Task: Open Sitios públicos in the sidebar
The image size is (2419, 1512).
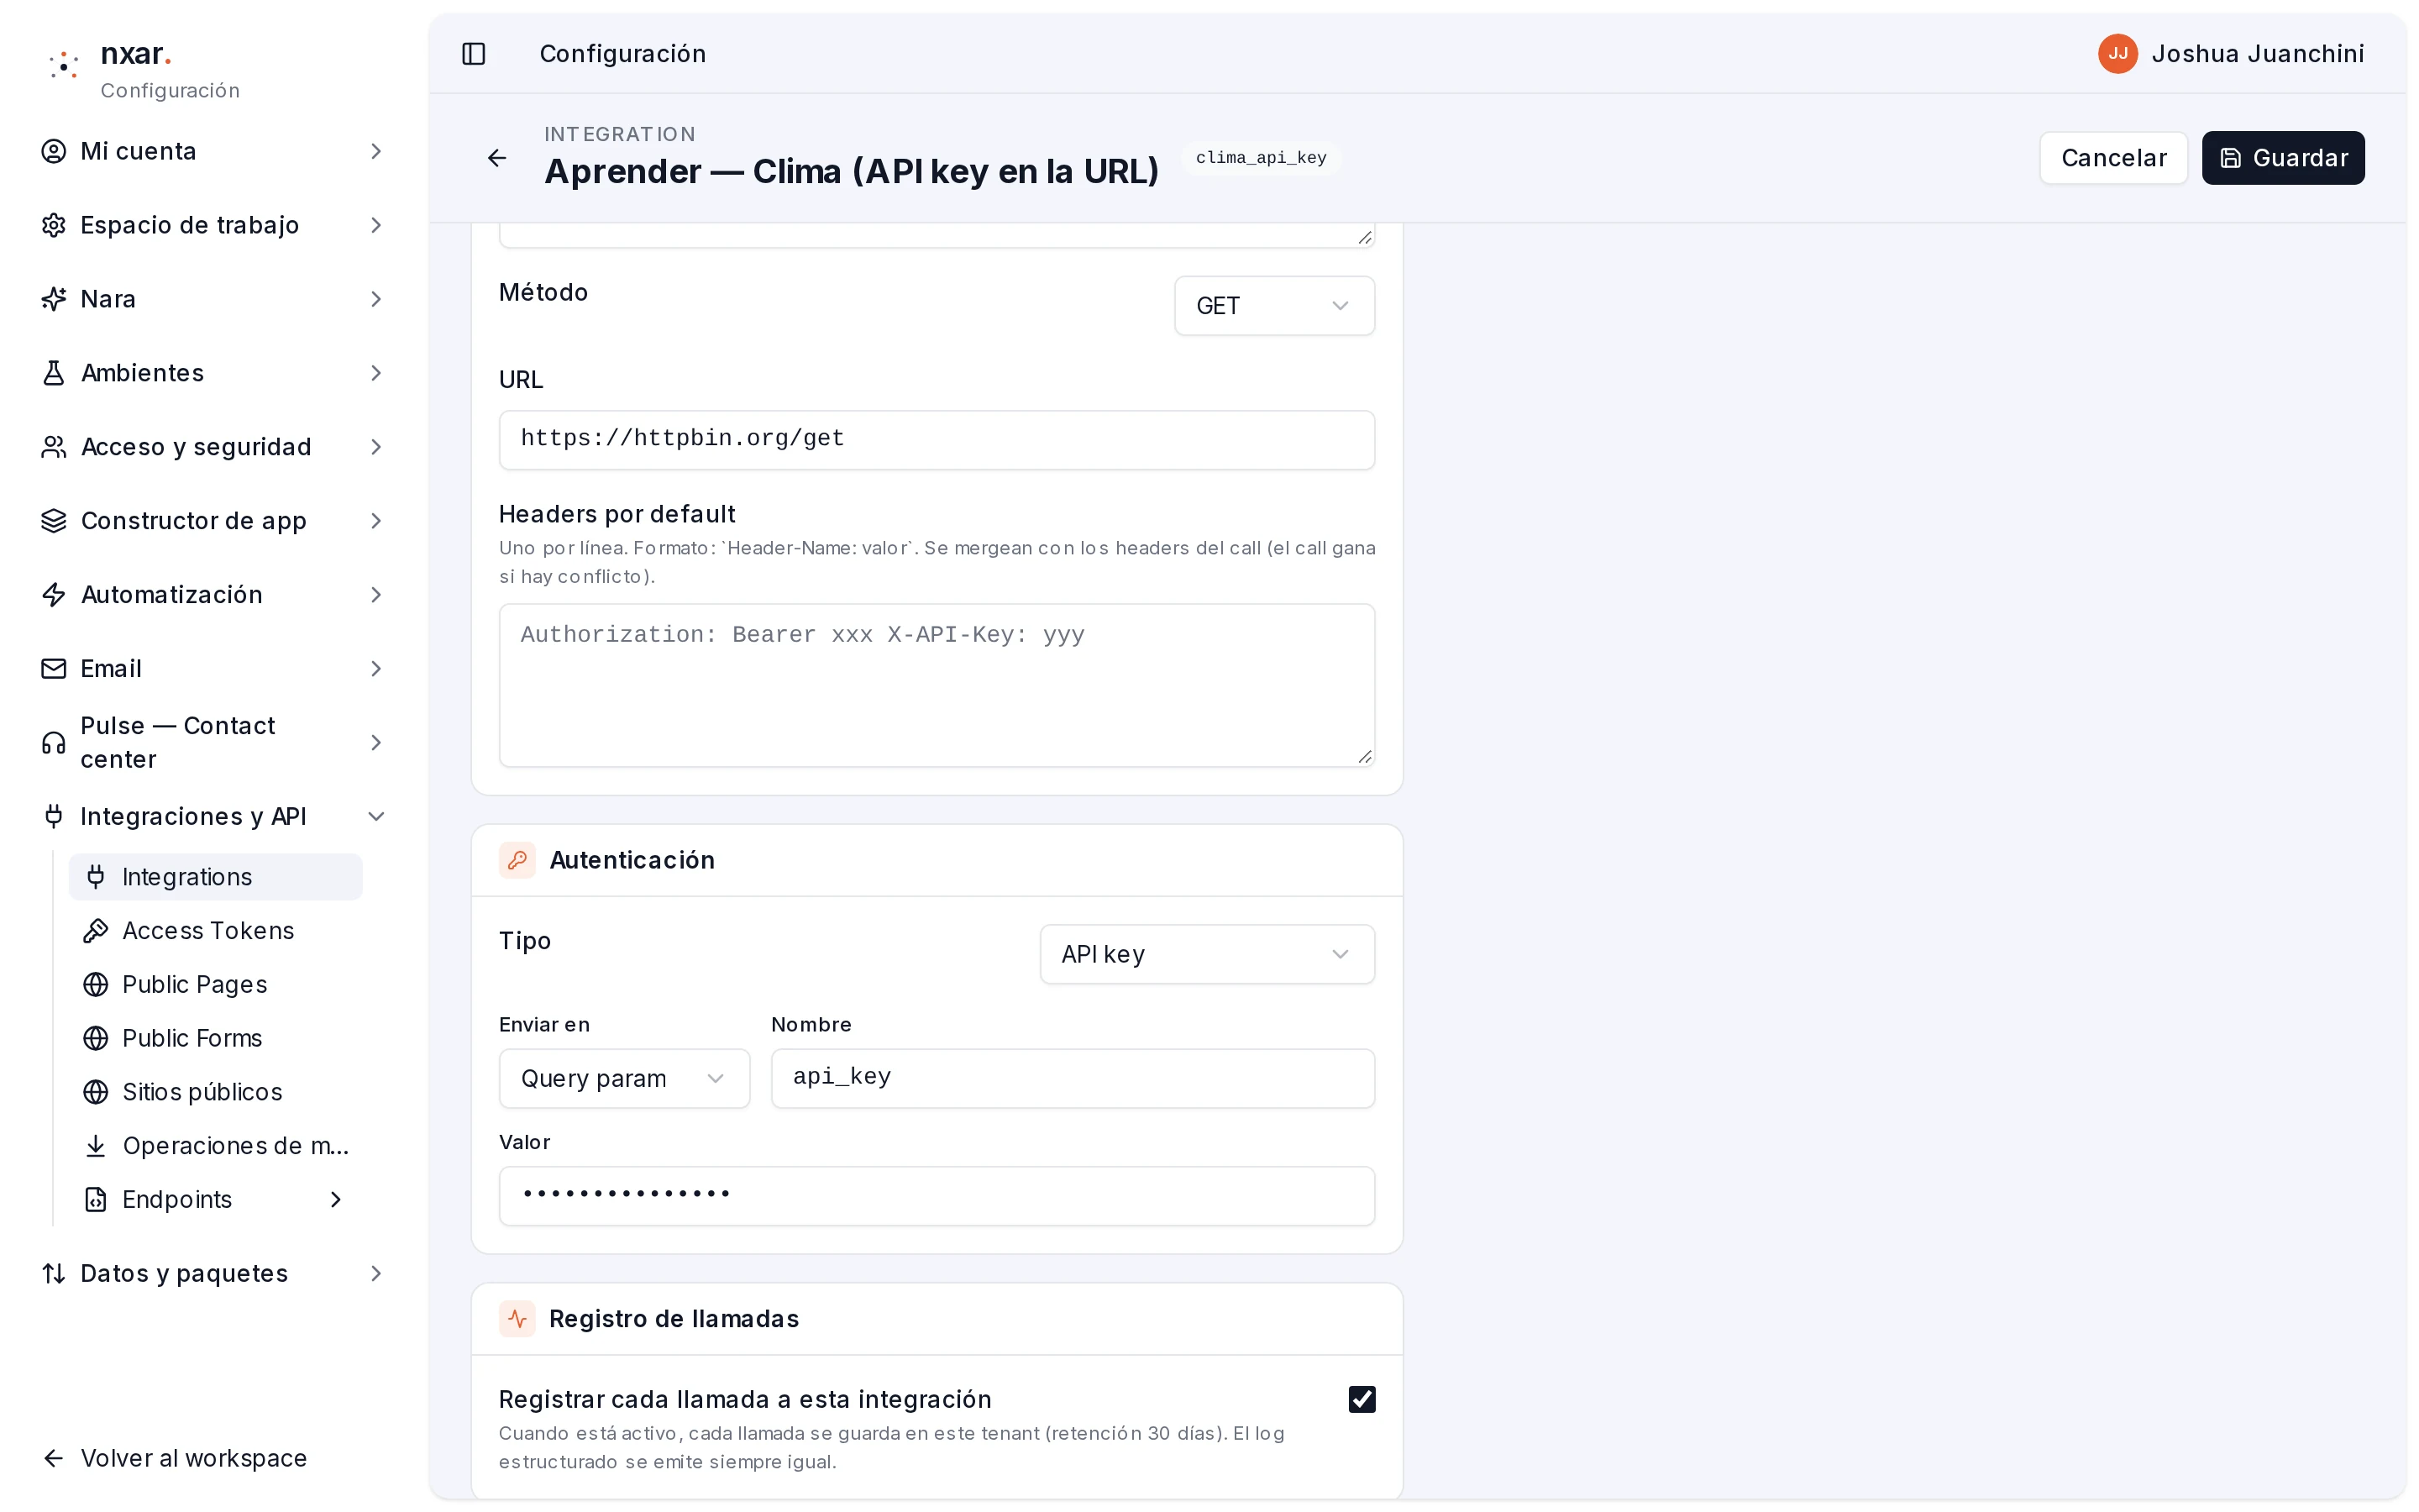Action: [215, 1092]
